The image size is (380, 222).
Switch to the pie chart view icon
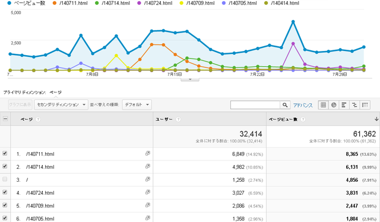[334, 105]
